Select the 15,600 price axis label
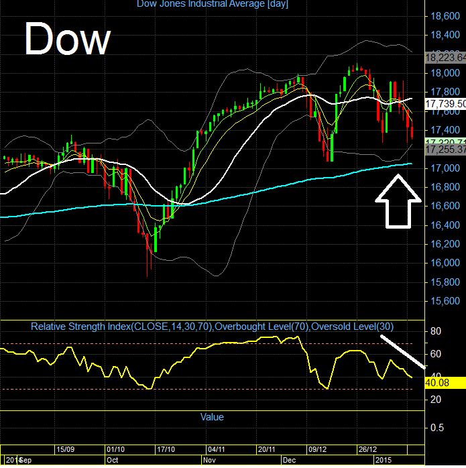466x468 pixels. (x=445, y=301)
